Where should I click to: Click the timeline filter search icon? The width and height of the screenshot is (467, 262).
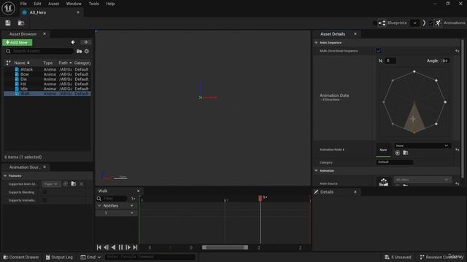point(99,199)
